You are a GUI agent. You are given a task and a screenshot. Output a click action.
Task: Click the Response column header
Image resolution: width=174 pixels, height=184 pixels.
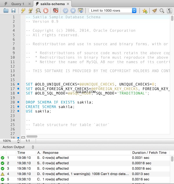(x=50, y=153)
